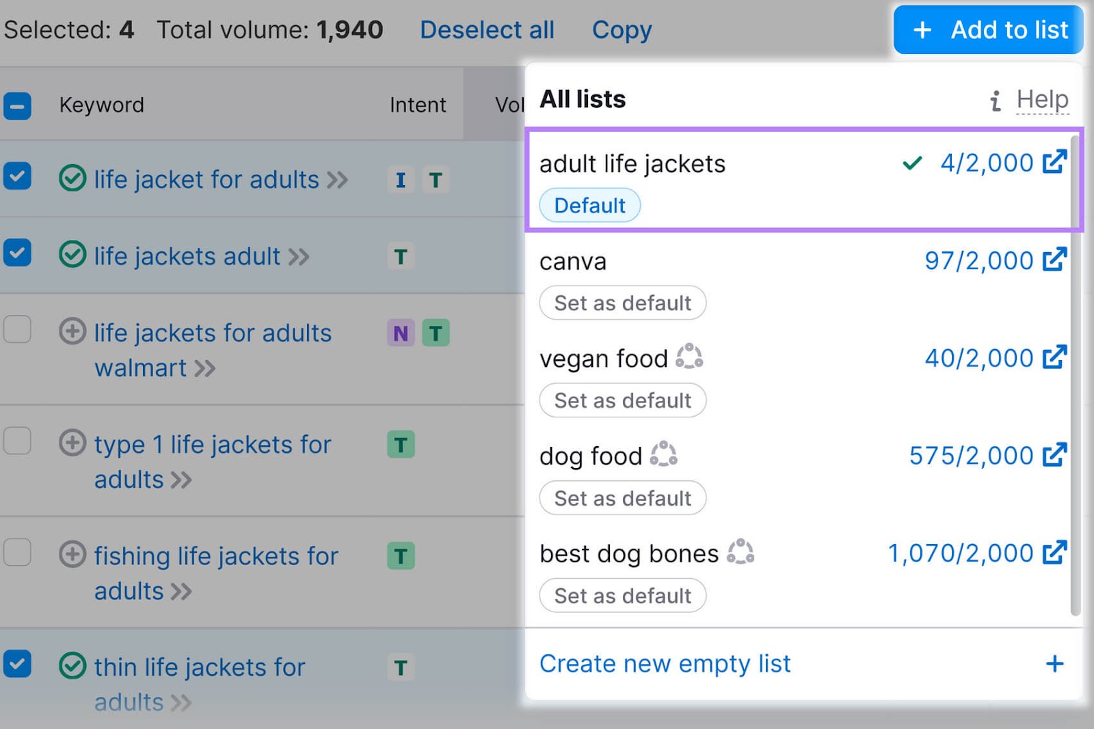This screenshot has height=729, width=1094.
Task: Click Navigational intent badge on walmart row
Action: pyautogui.click(x=401, y=333)
